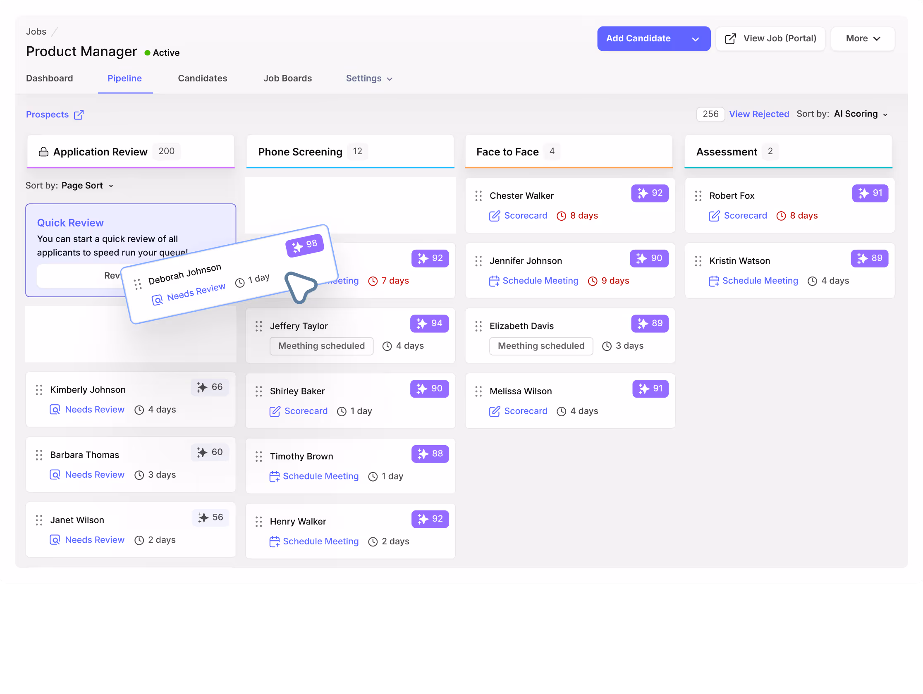Click the Prospects external link icon
The height and width of the screenshot is (694, 923).
tap(79, 114)
